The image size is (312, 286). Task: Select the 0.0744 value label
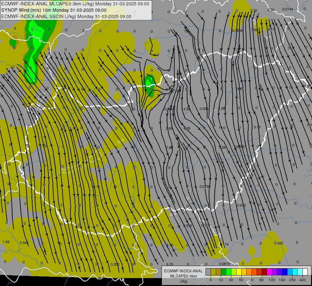[x=287, y=9]
